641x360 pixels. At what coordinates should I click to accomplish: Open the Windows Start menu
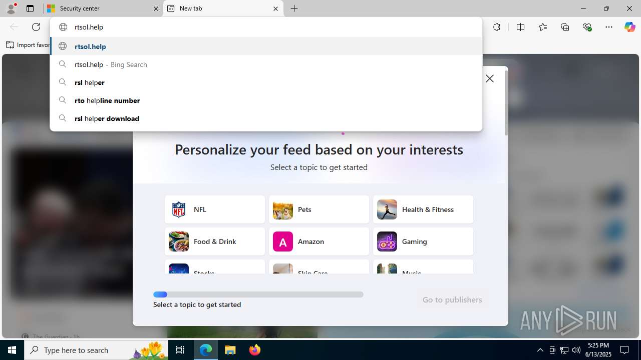(x=12, y=350)
